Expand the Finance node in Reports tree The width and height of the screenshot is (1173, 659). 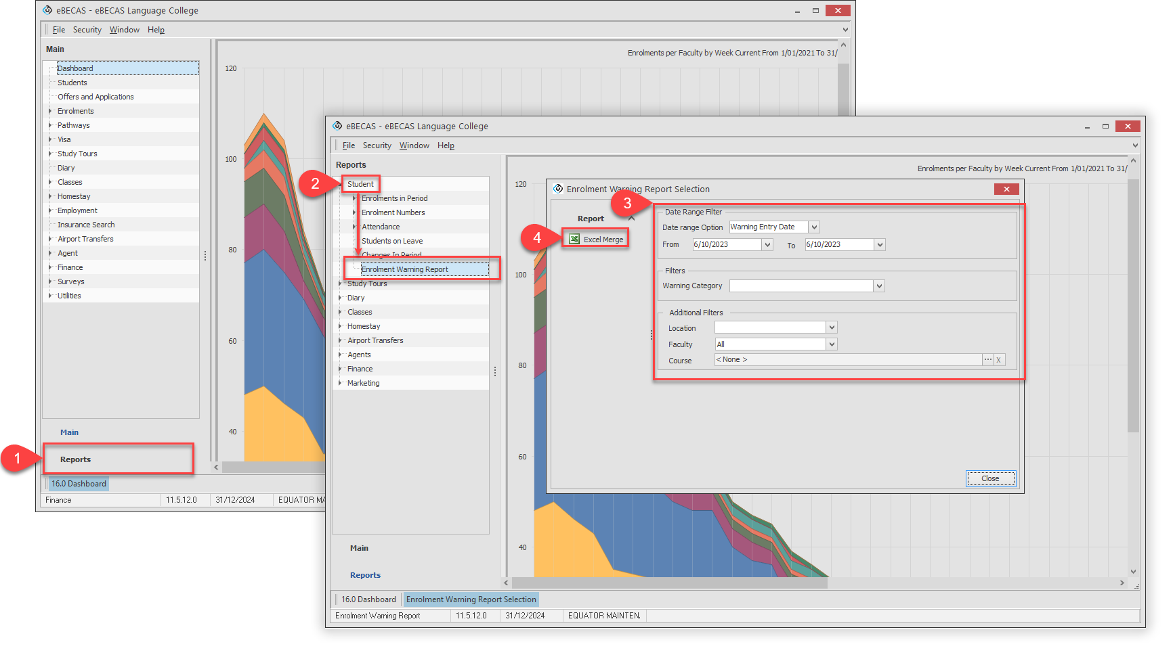click(x=340, y=369)
